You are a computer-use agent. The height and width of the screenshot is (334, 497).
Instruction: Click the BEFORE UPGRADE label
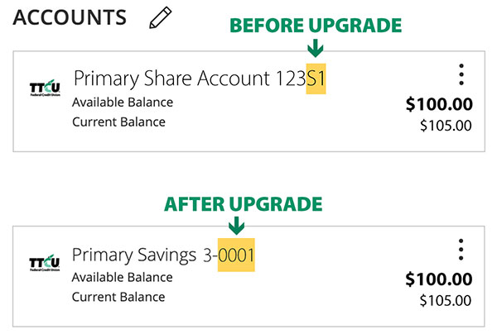click(316, 26)
